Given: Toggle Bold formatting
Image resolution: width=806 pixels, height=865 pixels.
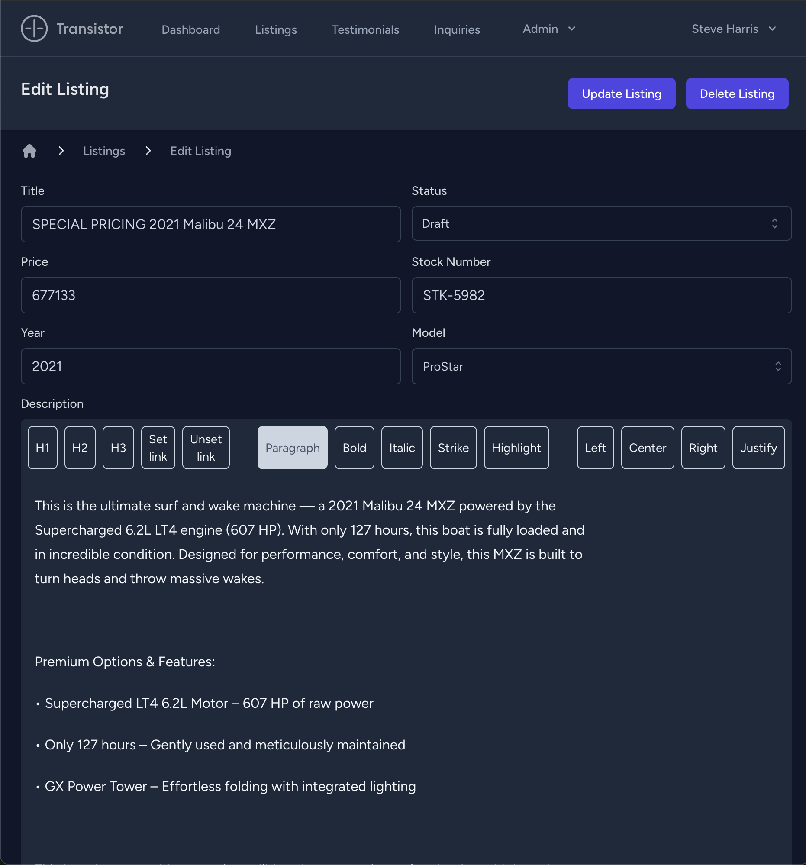Looking at the screenshot, I should [x=354, y=448].
